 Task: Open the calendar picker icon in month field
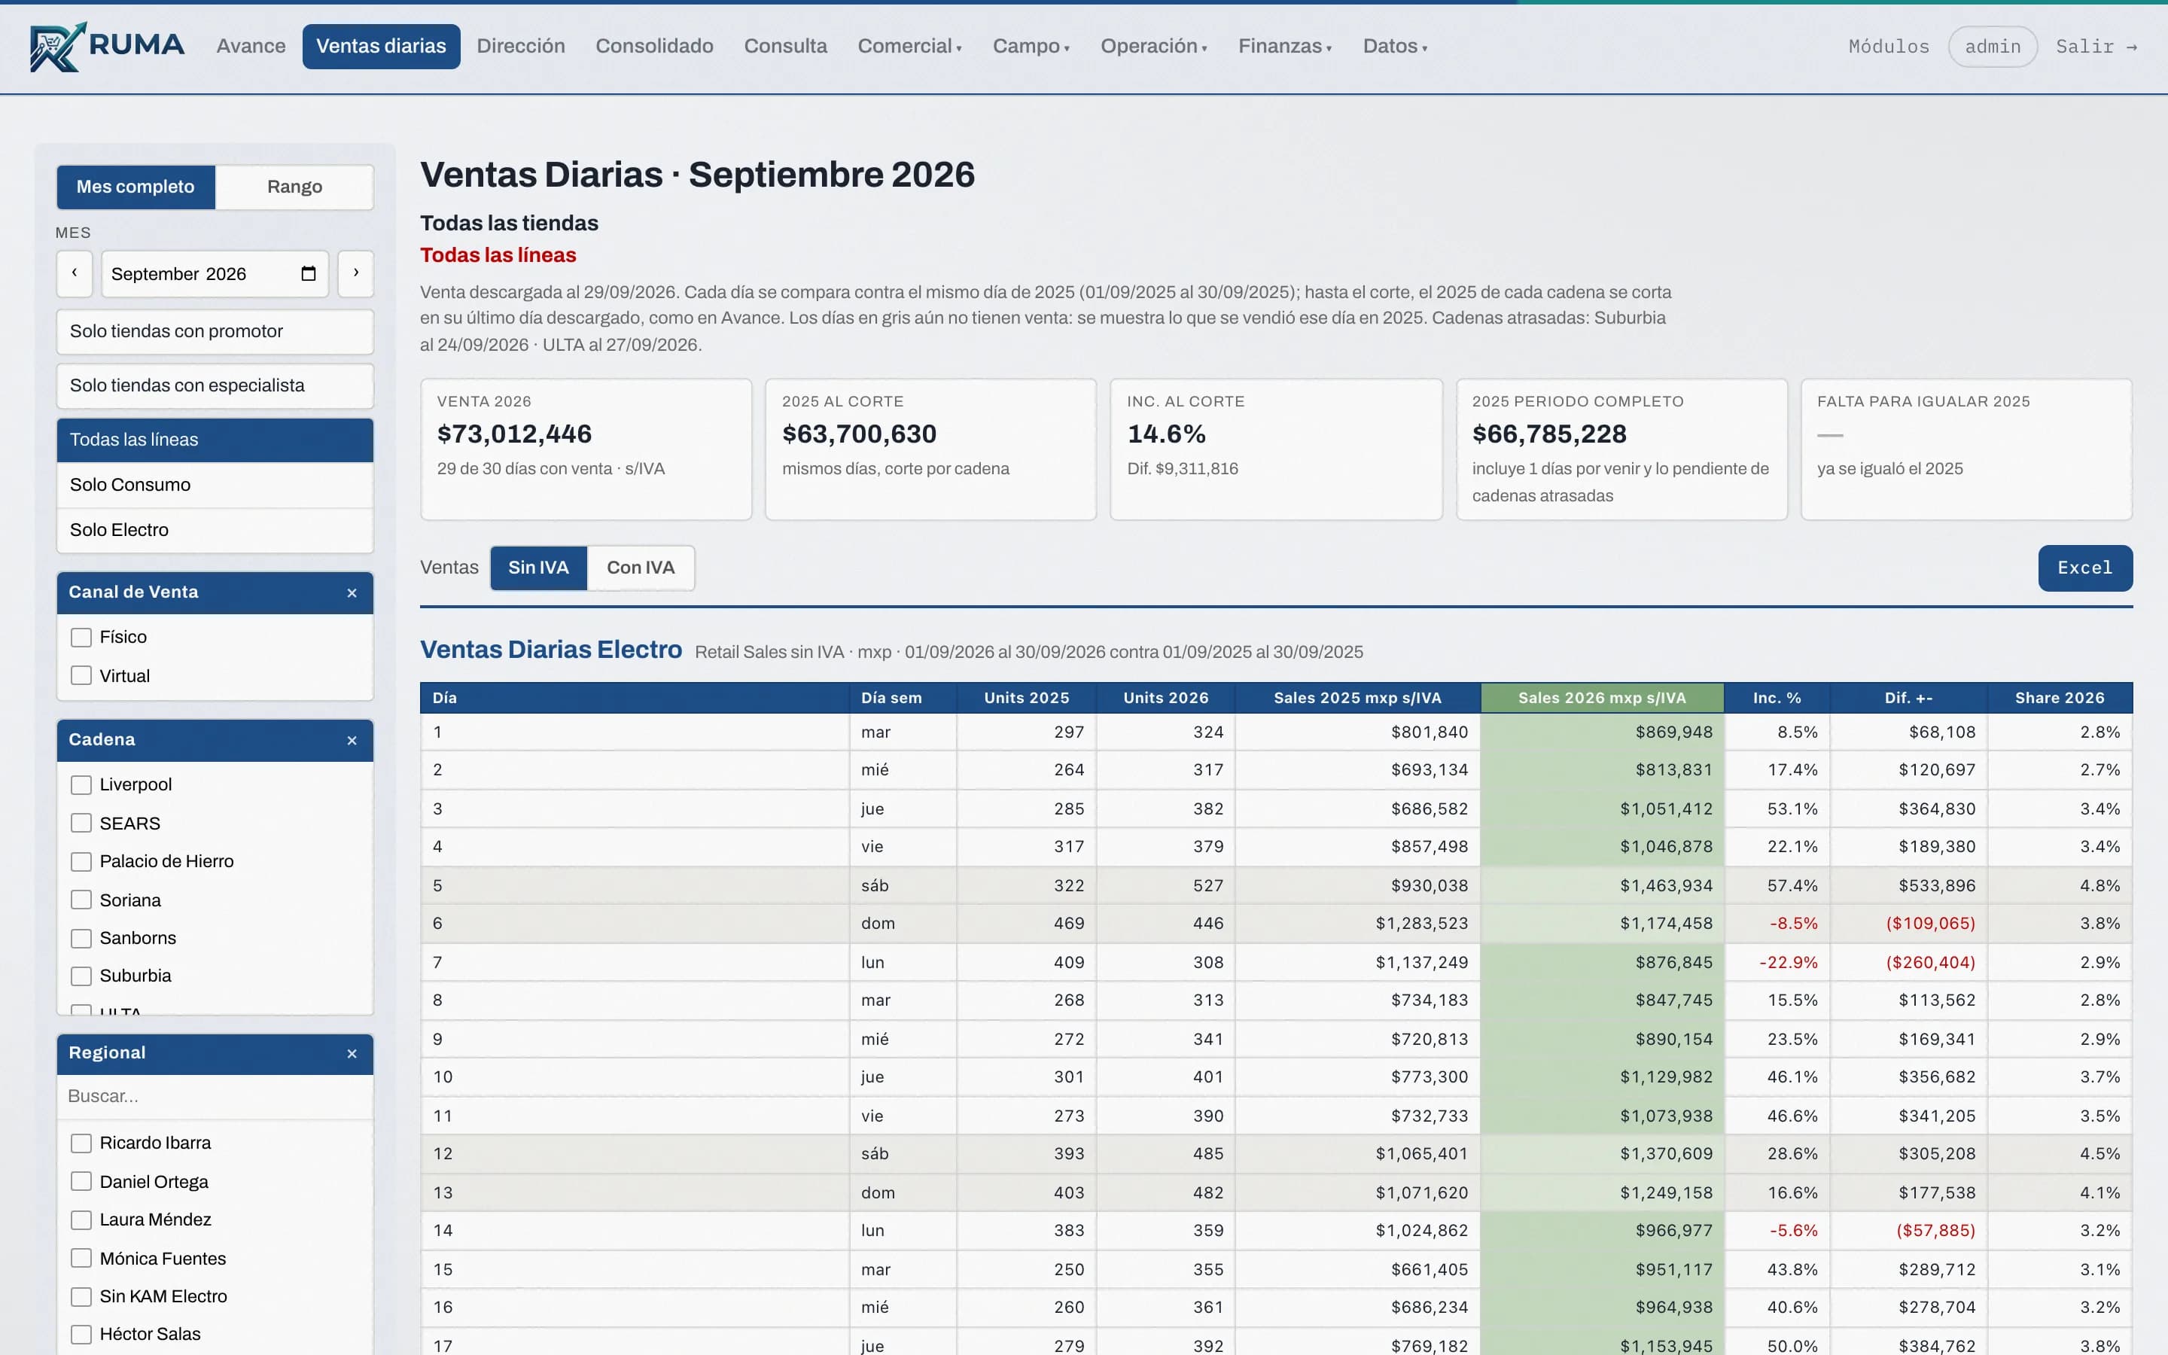(x=308, y=273)
